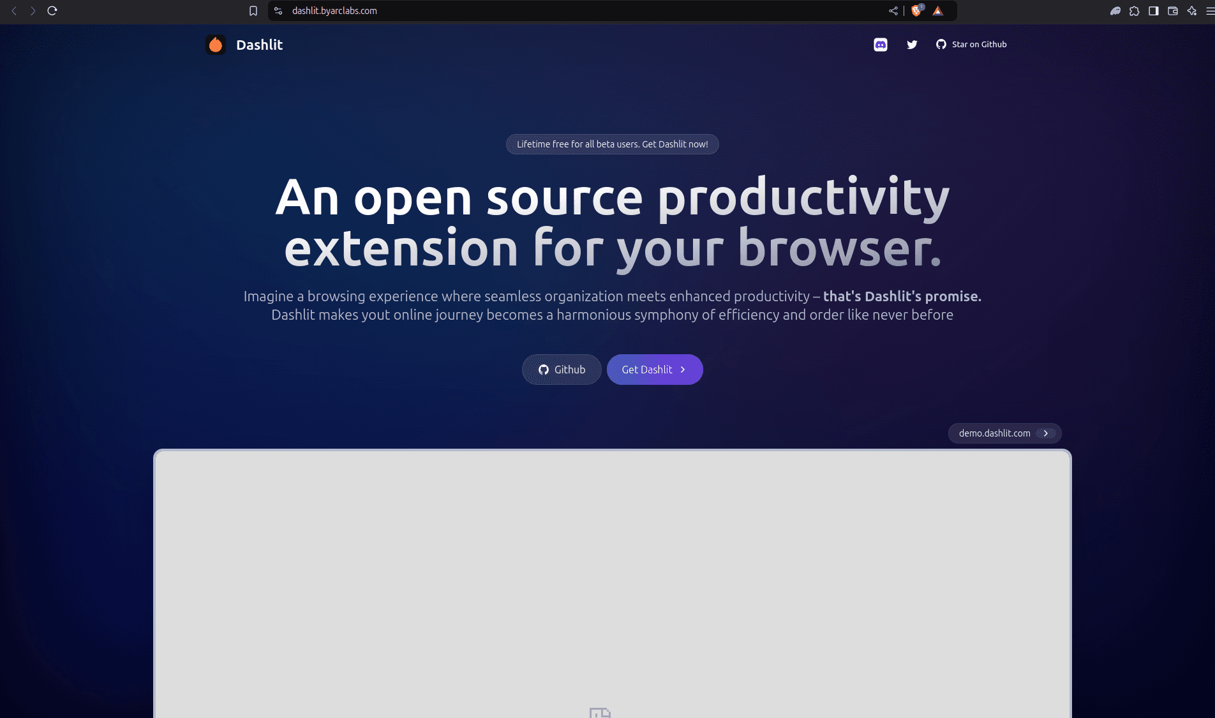Click the ghost extension icon in toolbar
Image resolution: width=1215 pixels, height=718 pixels.
[x=1115, y=11]
